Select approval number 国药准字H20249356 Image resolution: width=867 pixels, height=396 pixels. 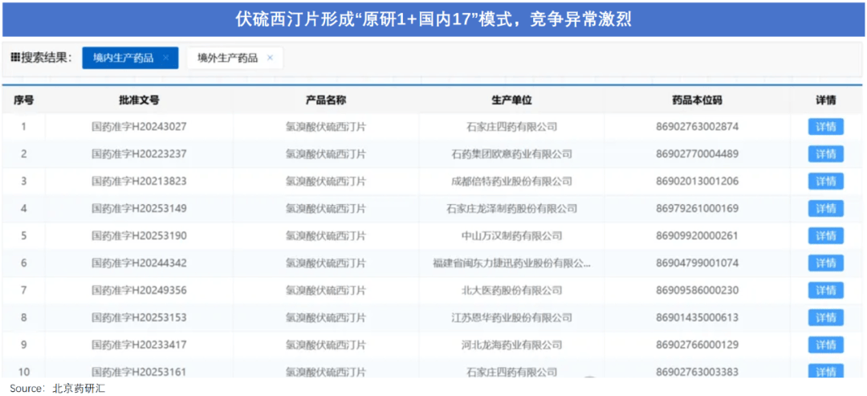pyautogui.click(x=139, y=290)
